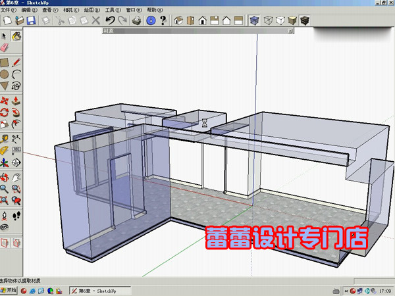Select the Zoom Window tool
395x296 pixels.
point(16,189)
